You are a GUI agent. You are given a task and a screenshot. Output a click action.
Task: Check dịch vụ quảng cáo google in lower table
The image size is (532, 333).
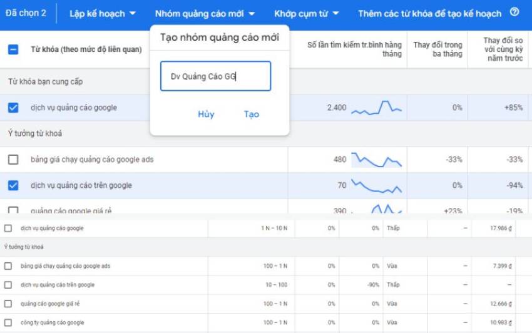pos(8,228)
